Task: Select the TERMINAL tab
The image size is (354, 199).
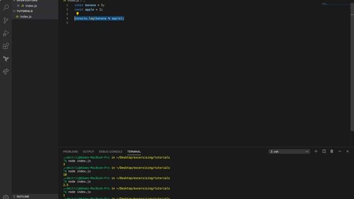Action: tap(134, 151)
